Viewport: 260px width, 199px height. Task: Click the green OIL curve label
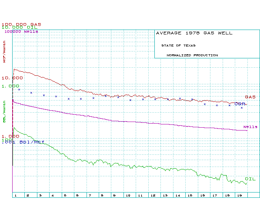(250, 179)
